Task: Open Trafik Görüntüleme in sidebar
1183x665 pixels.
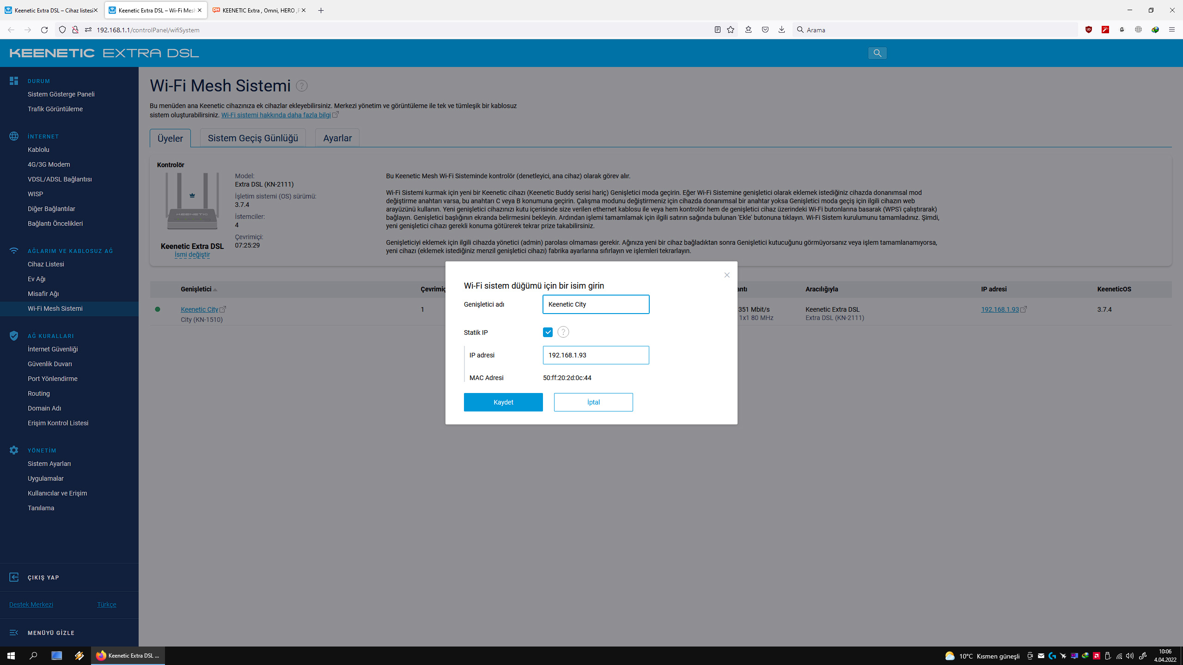Action: point(55,109)
